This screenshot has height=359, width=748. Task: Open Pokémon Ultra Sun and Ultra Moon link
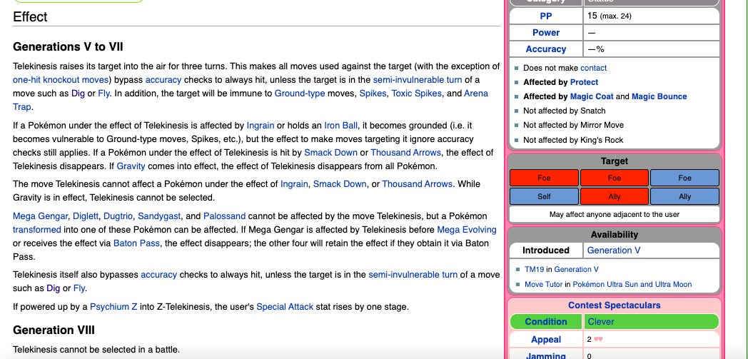632,284
